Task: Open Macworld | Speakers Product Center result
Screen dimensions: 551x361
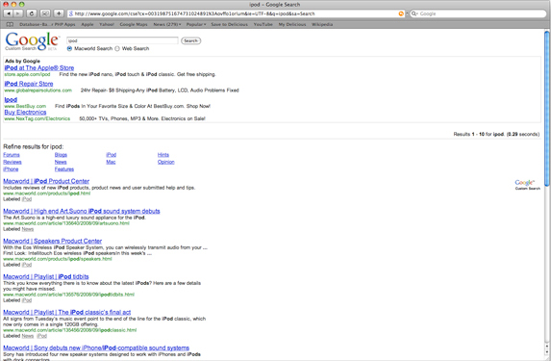Action: [x=52, y=241]
